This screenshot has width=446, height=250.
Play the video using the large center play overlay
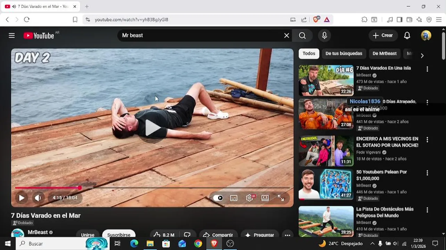pyautogui.click(x=152, y=128)
